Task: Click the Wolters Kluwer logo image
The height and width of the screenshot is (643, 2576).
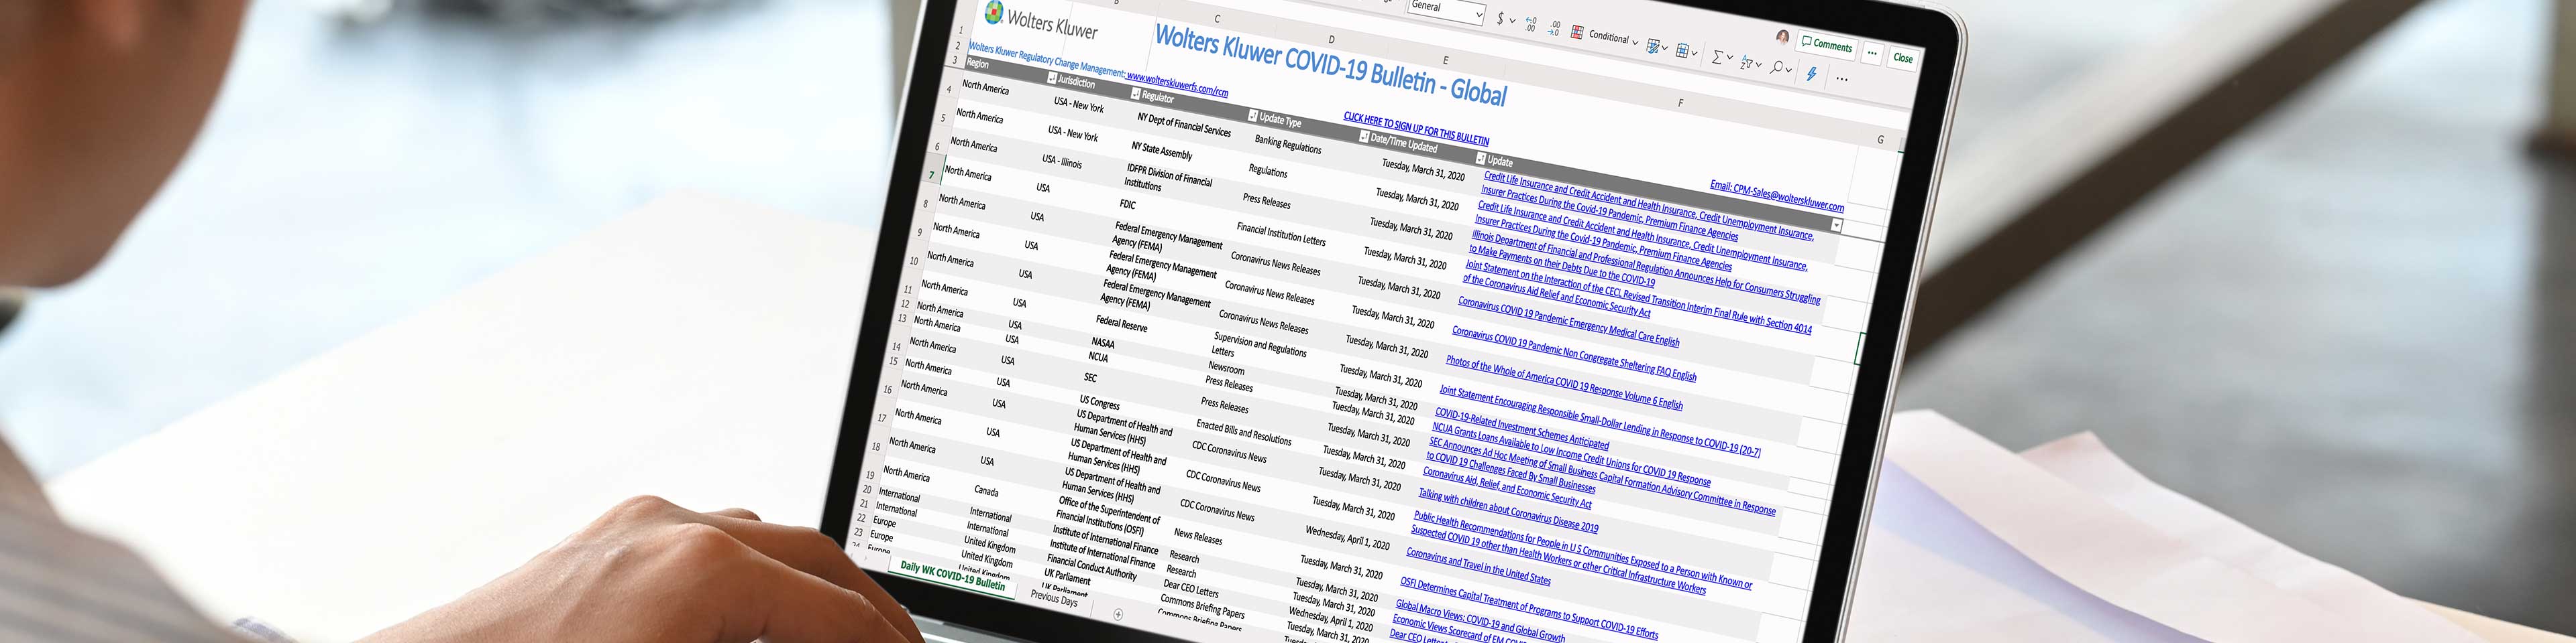Action: click(x=1041, y=21)
